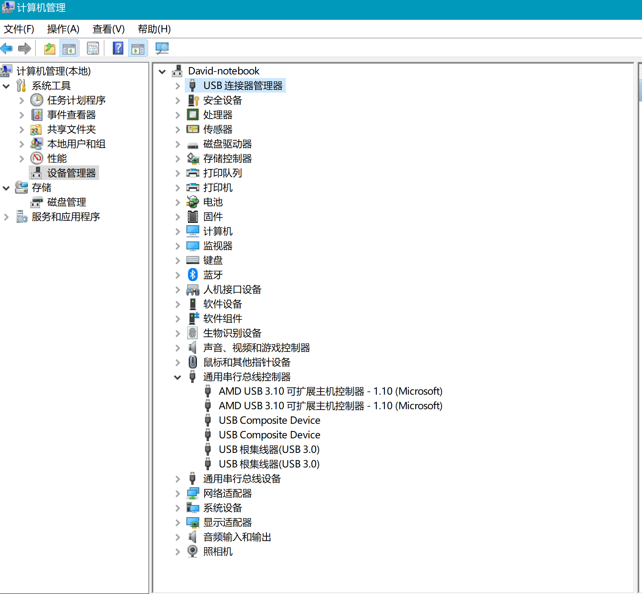Toggle the Show/Hide console tree icon
Screen dimensions: 642x594
(69, 49)
